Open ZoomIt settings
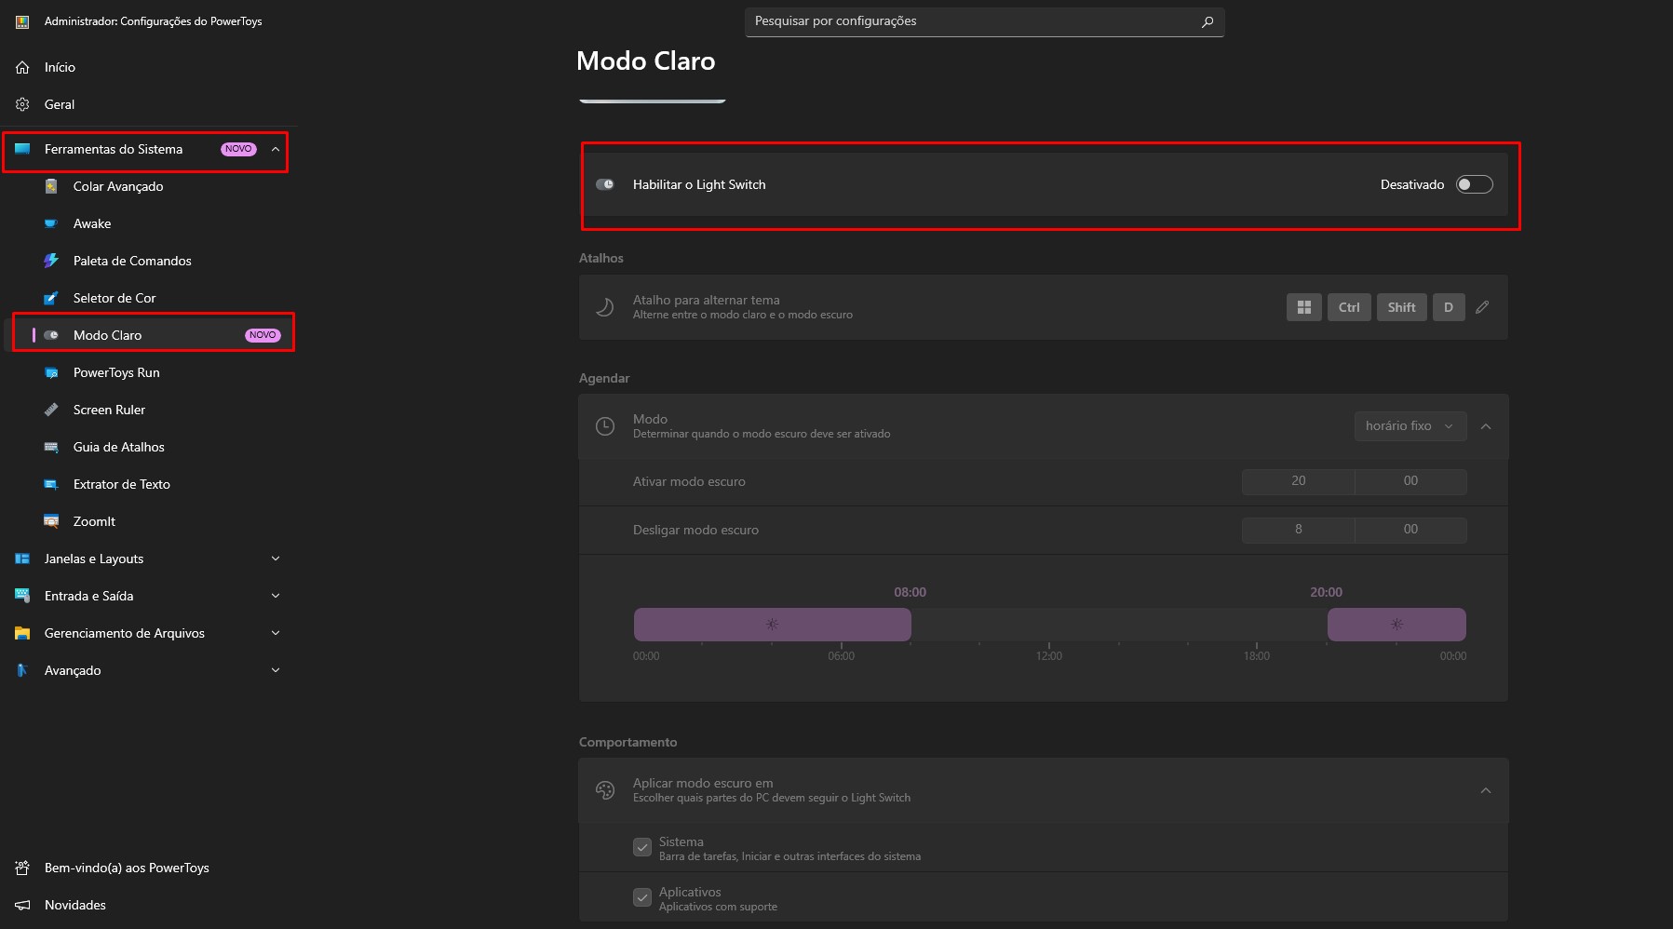 point(93,520)
